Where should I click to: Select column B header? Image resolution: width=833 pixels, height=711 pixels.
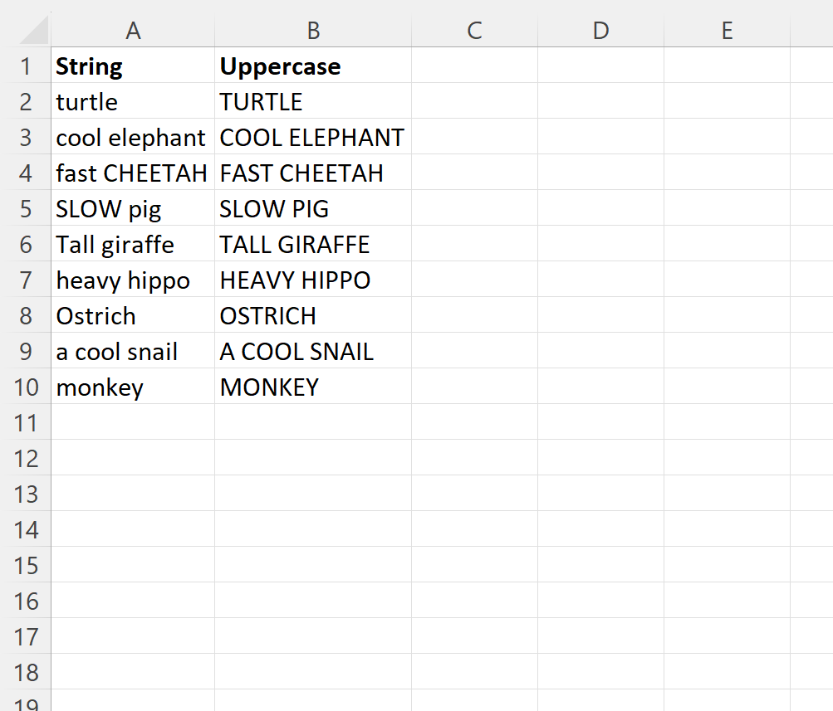313,30
